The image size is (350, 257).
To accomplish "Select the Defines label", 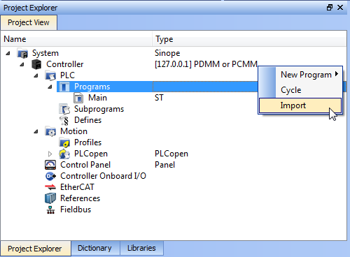I will [x=87, y=120].
